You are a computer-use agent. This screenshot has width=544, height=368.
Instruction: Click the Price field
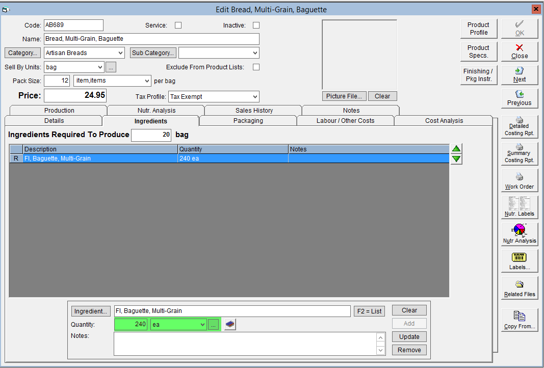[x=75, y=95]
